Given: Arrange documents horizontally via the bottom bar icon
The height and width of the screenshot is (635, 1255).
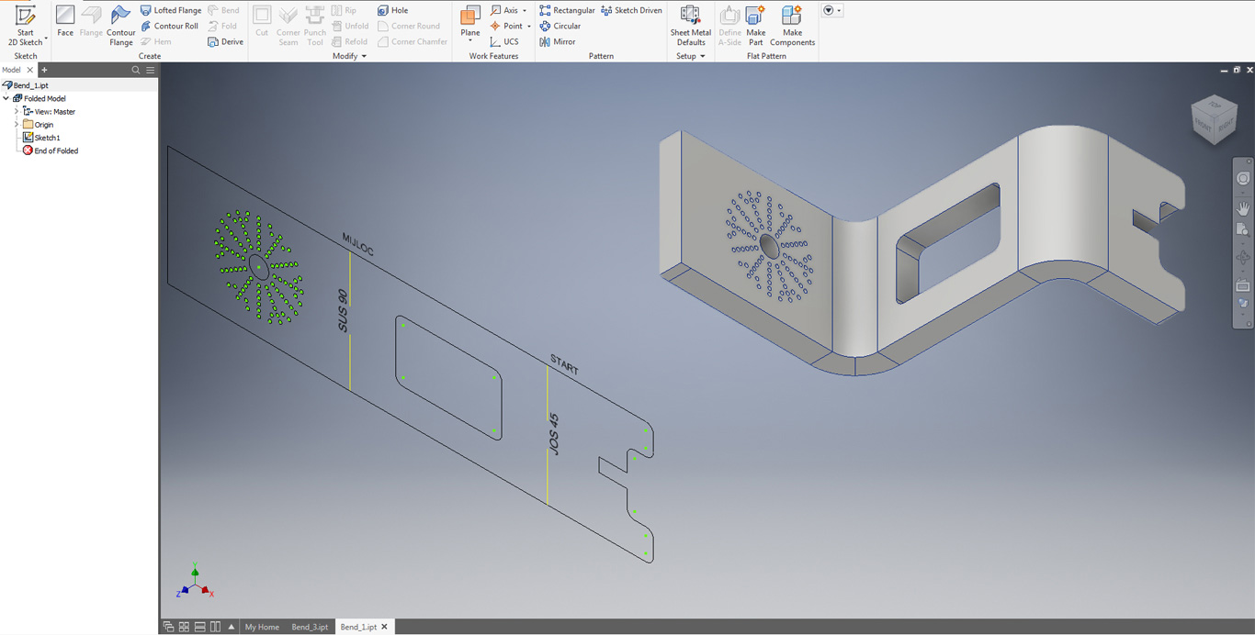Looking at the screenshot, I should [199, 627].
